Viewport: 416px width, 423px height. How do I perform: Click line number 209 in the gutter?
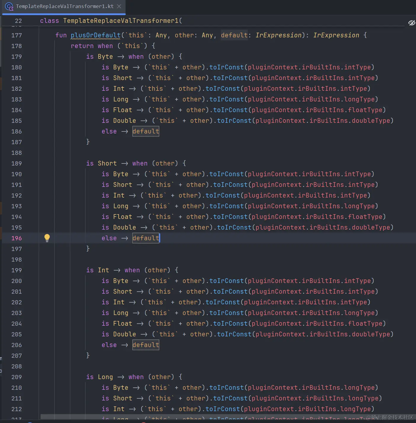pyautogui.click(x=17, y=377)
